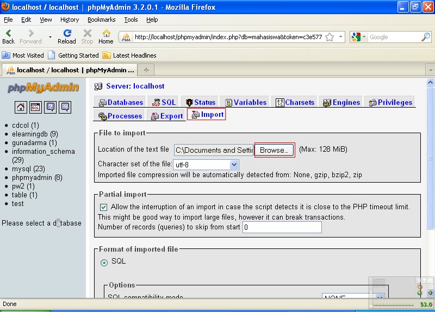The image size is (435, 312).
Task: Open the File menu
Action: 8,20
